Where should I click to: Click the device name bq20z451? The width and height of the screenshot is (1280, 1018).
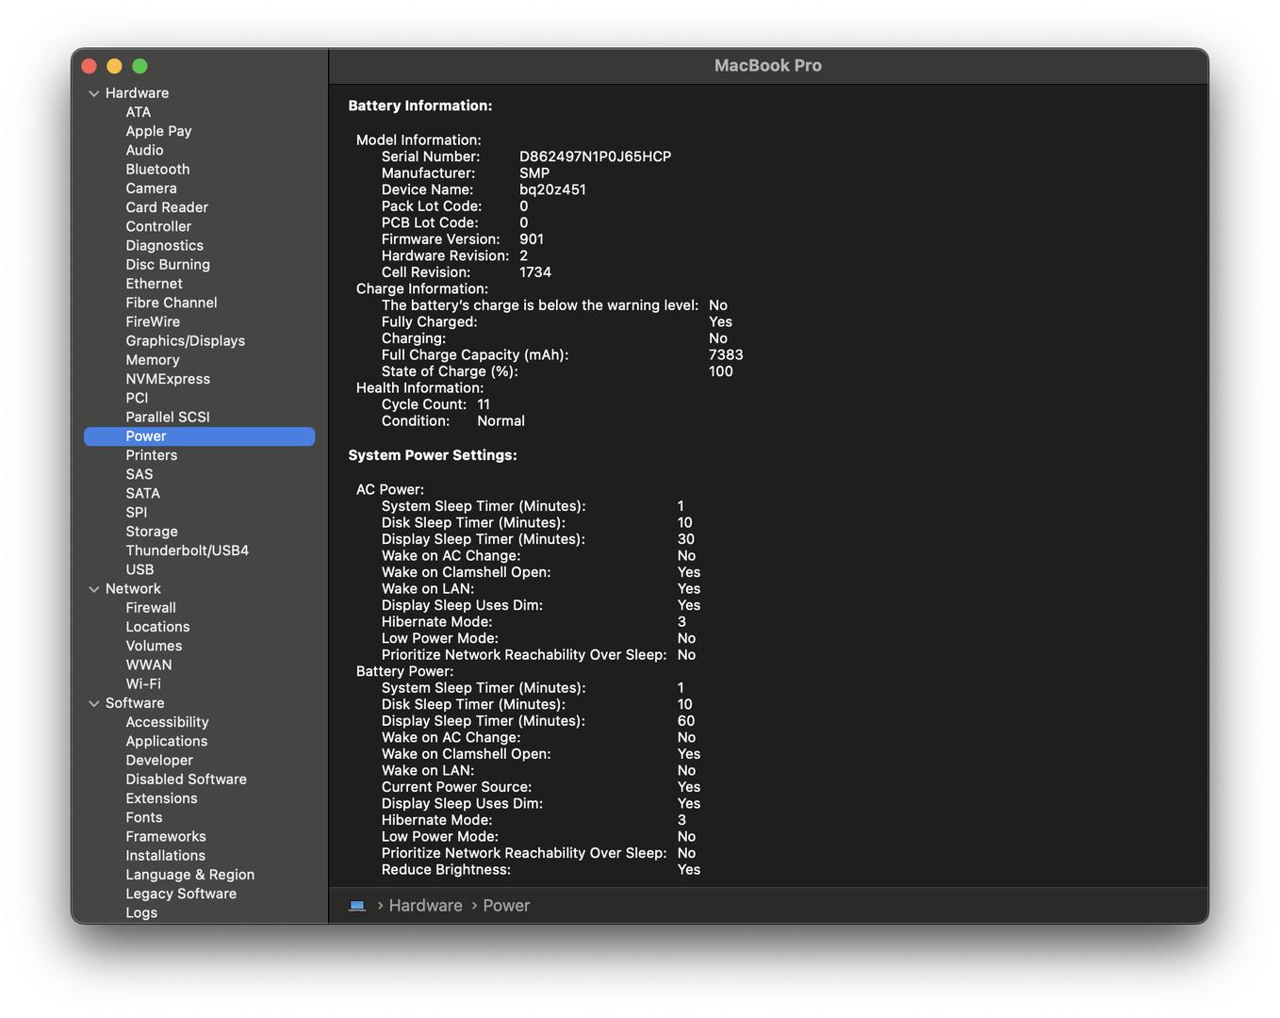point(552,189)
